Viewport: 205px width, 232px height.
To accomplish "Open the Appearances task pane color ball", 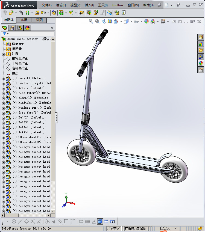I will click(201, 63).
